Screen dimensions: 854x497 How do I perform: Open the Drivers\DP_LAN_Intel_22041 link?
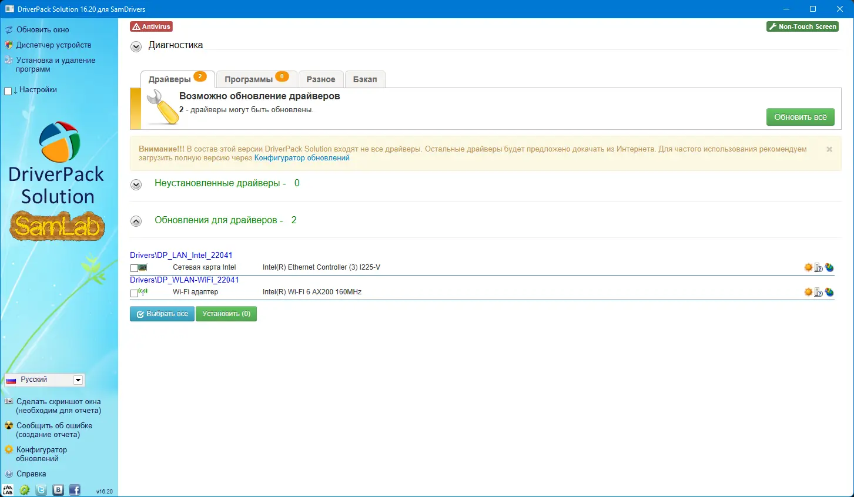(x=181, y=255)
